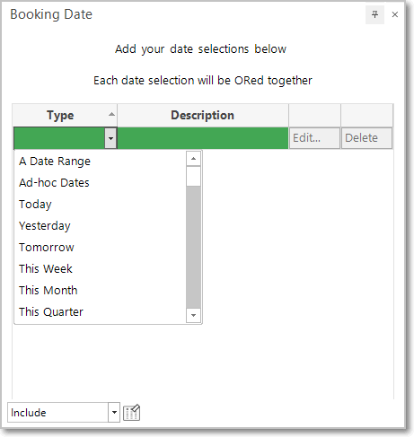The image size is (414, 437).
Task: Collapse the Type dropdown in the green row
Action: click(110, 138)
